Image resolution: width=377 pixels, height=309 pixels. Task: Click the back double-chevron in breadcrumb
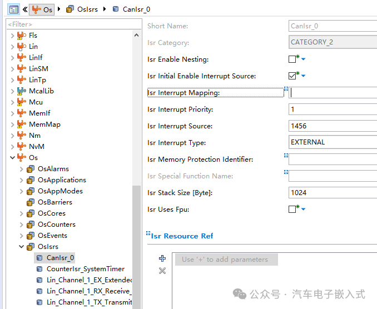25,9
